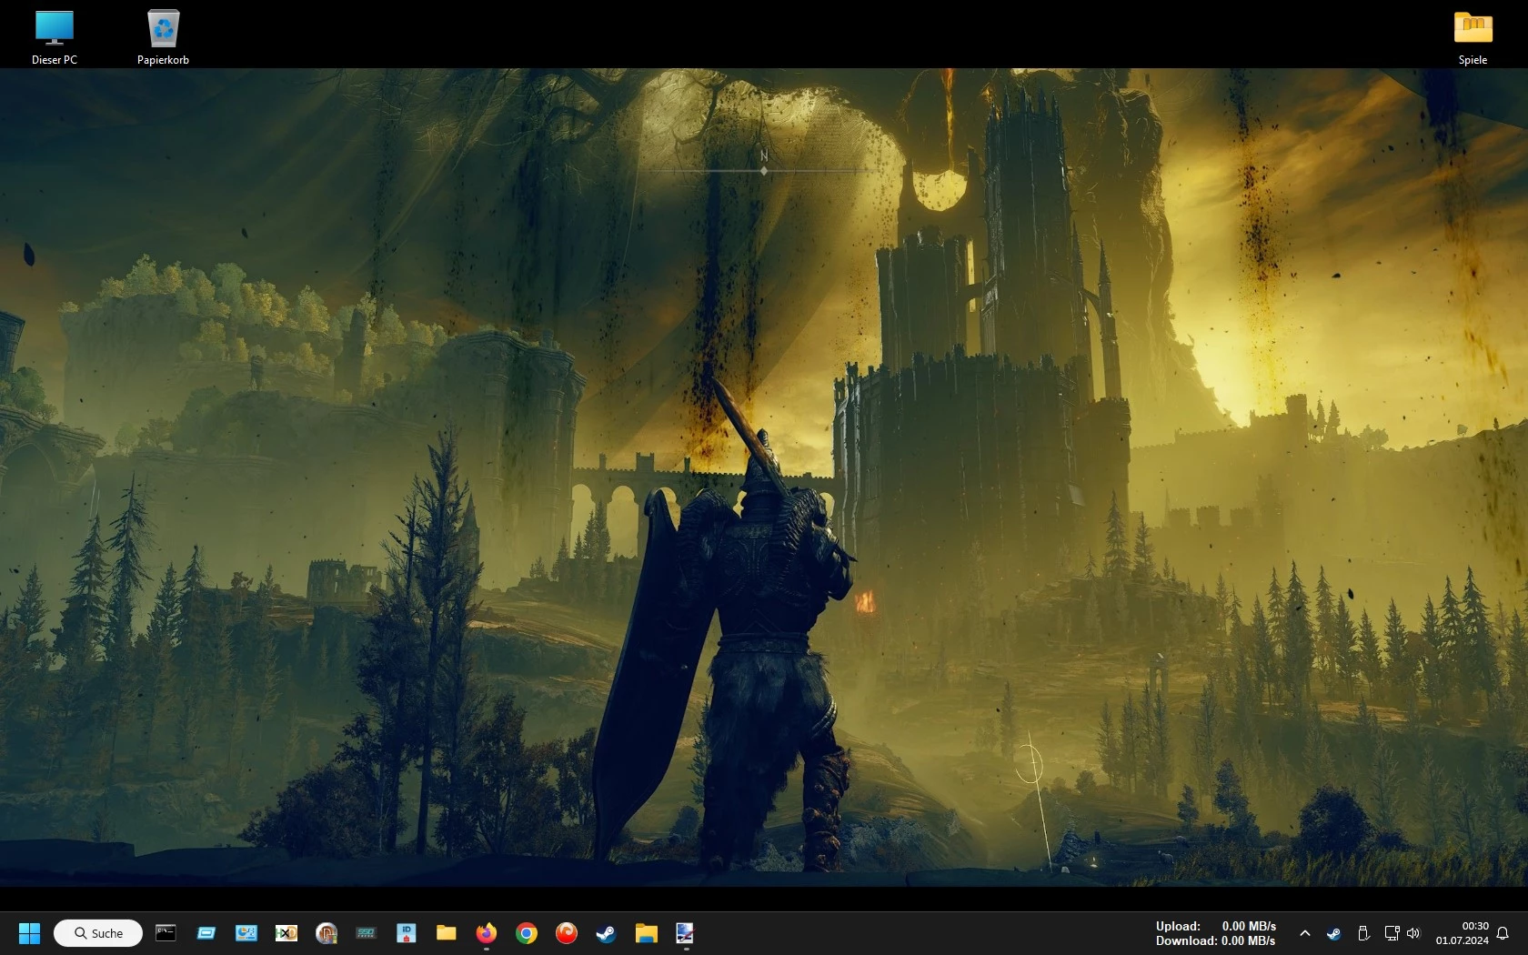Image resolution: width=1528 pixels, height=955 pixels.
Task: Switch to the last running taskbar app
Action: (x=685, y=933)
